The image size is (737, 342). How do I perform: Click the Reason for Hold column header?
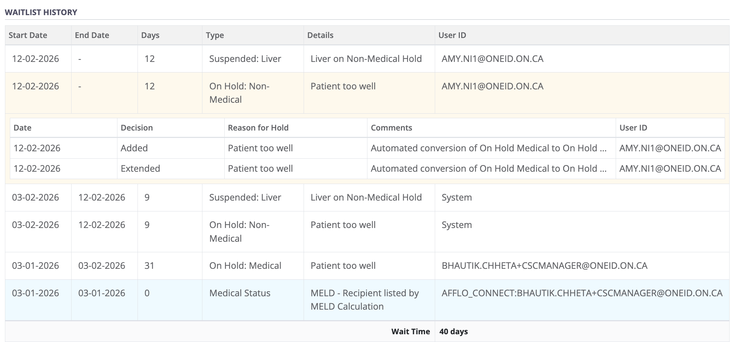(x=258, y=128)
